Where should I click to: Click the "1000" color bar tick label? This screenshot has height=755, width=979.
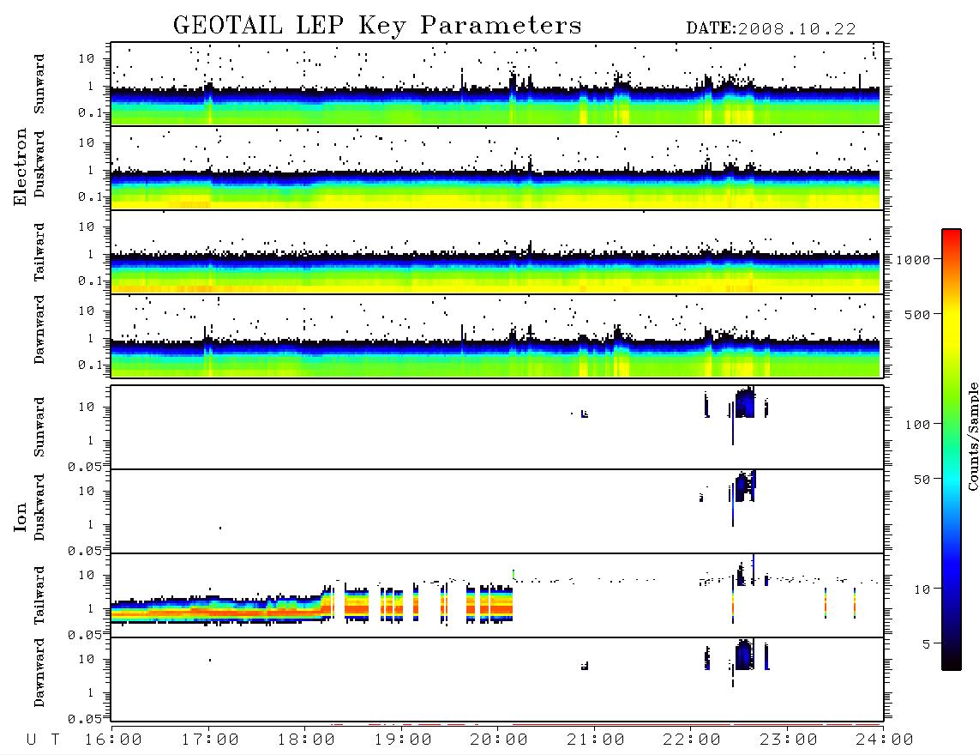coord(913,259)
